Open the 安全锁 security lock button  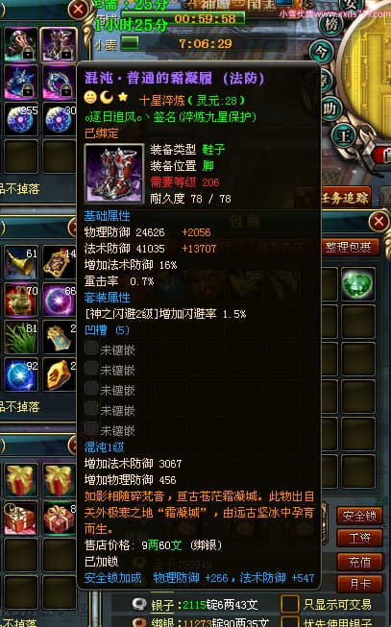coord(359,516)
